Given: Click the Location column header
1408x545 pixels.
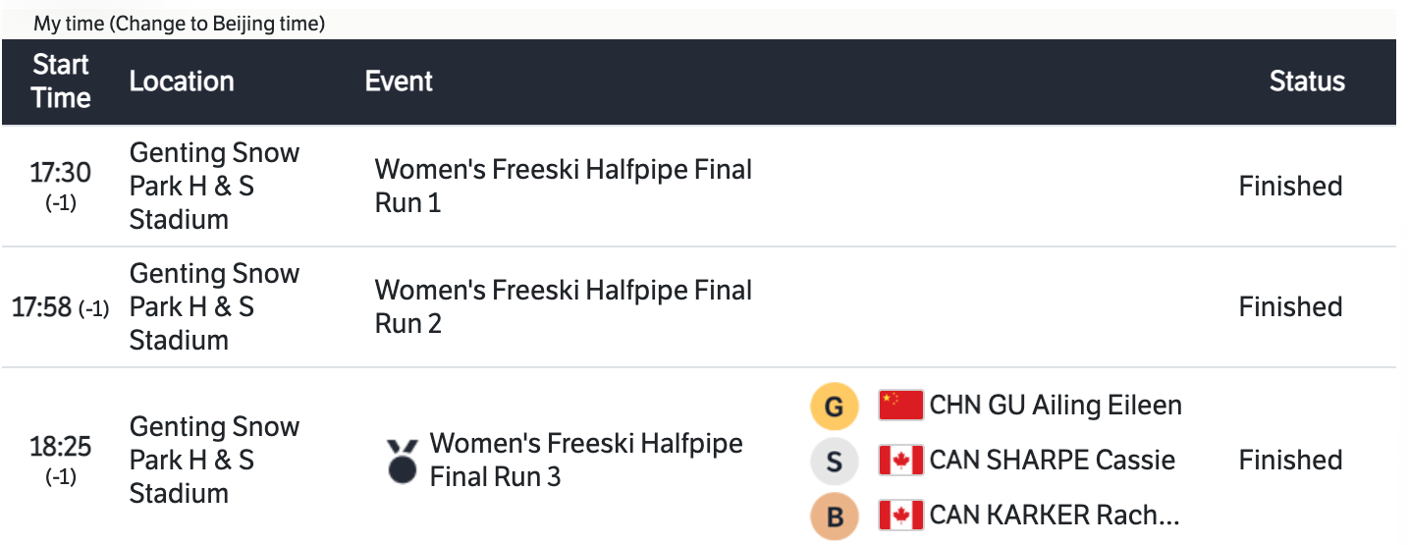Looking at the screenshot, I should pos(182,82).
